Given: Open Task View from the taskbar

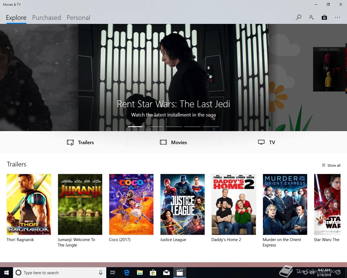Looking at the screenshot, I should (113, 273).
